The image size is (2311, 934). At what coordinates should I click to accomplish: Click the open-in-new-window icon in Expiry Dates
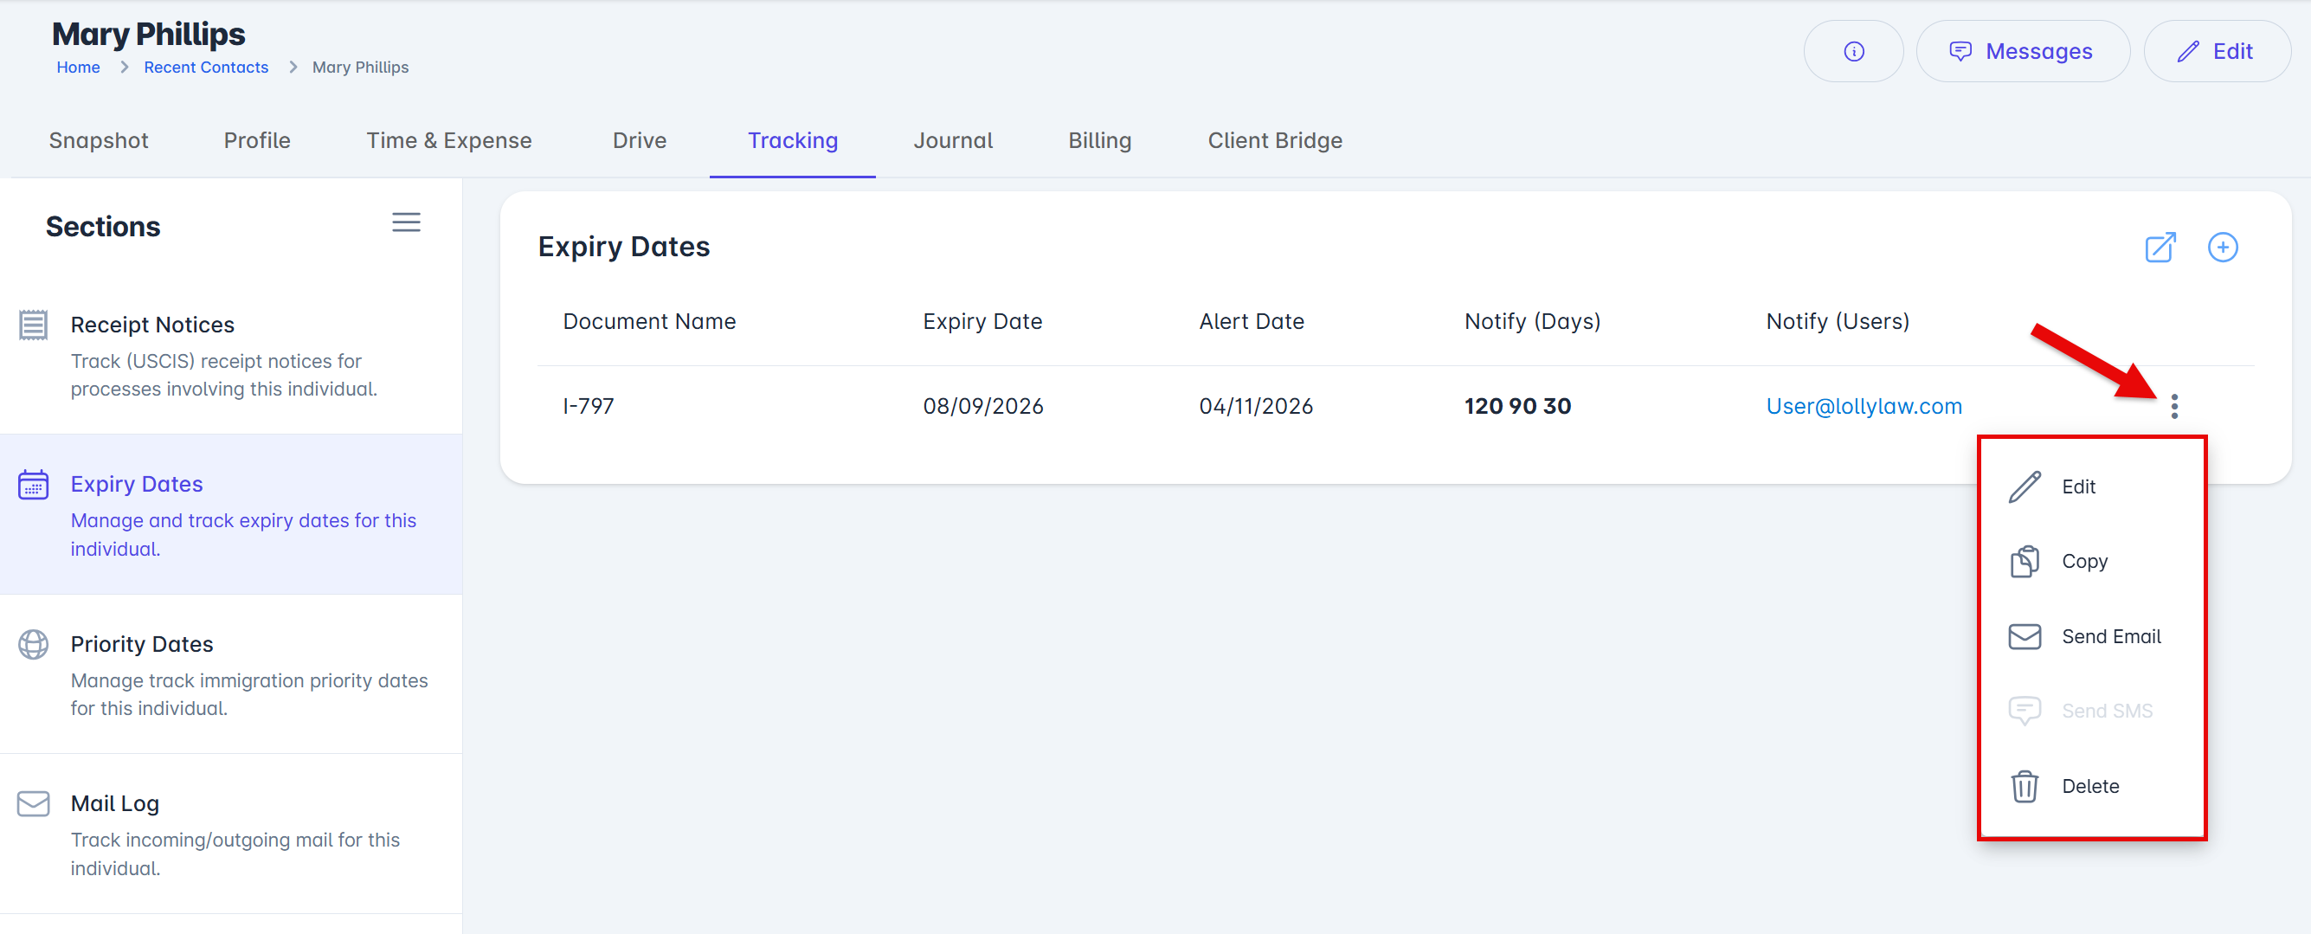[x=2160, y=247]
